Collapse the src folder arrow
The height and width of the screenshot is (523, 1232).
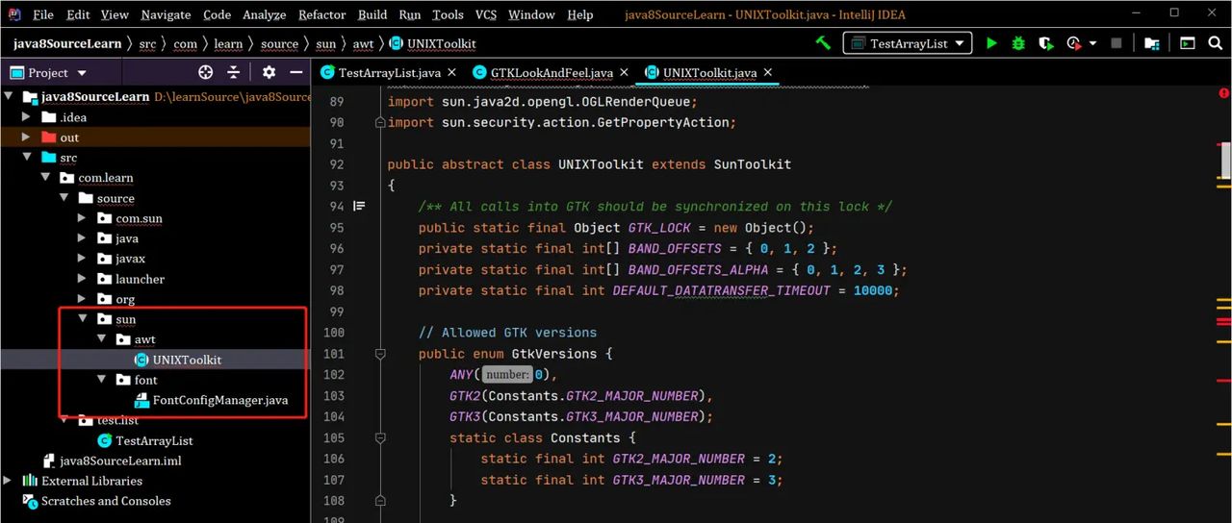pos(27,158)
